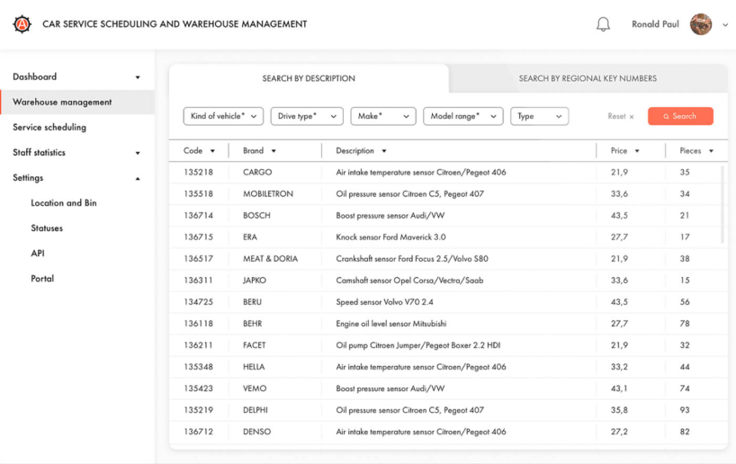
Task: Select JAPKO brand cell
Action: point(255,280)
